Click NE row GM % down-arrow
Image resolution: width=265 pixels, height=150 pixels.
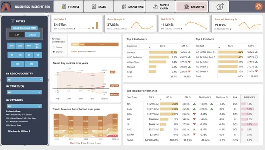tap(194, 119)
